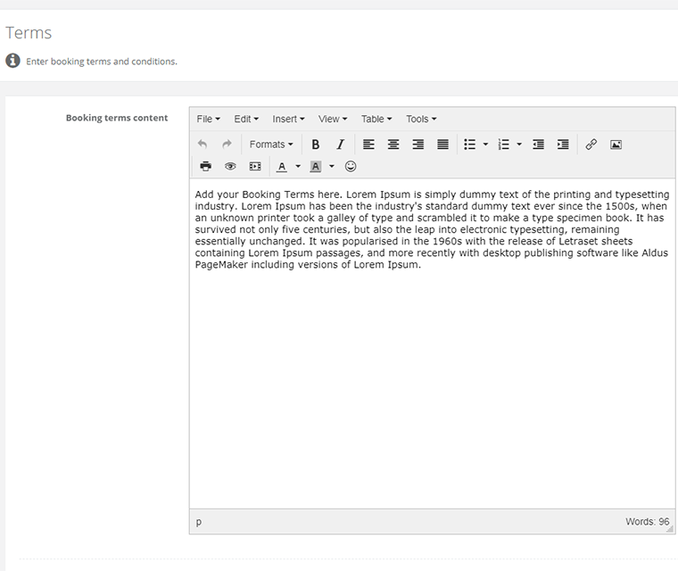678x571 pixels.
Task: Toggle Italic formatting
Action: click(341, 144)
